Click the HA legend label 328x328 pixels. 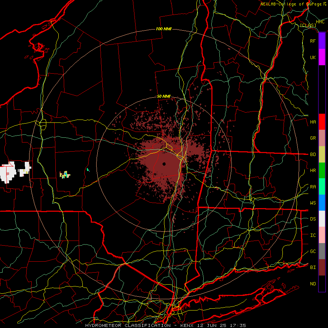point(313,122)
